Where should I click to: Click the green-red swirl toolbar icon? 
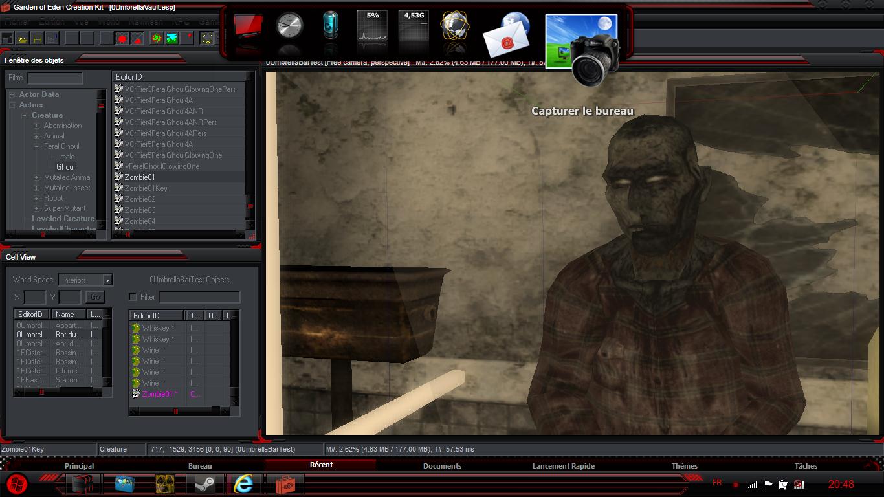157,38
